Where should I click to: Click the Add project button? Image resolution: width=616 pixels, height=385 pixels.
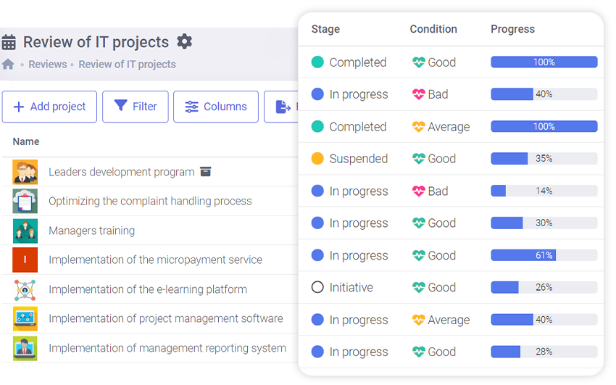coord(49,107)
